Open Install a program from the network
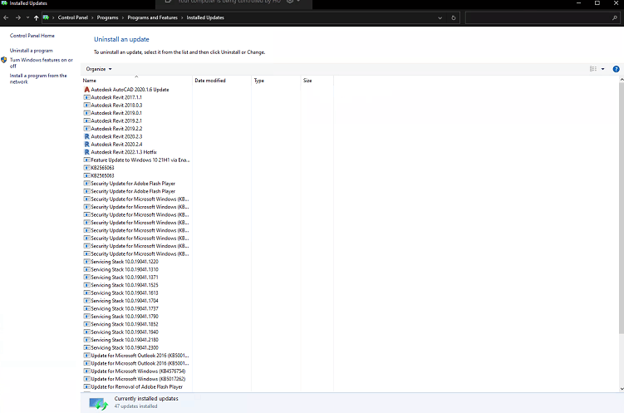 (38, 78)
